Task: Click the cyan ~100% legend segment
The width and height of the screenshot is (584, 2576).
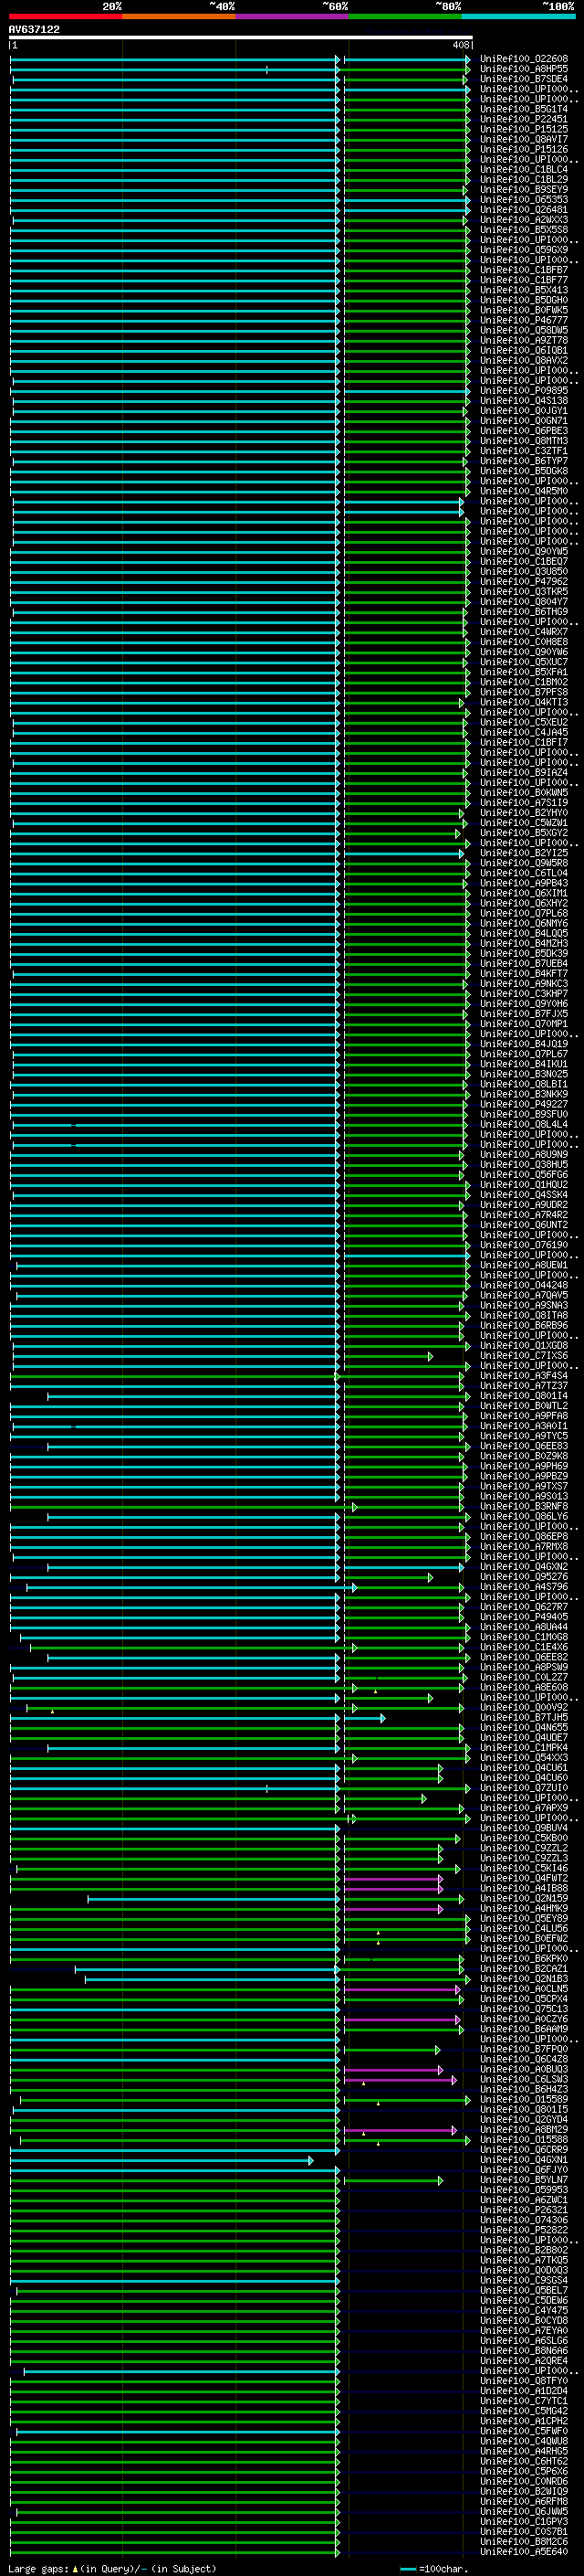Action: [518, 16]
